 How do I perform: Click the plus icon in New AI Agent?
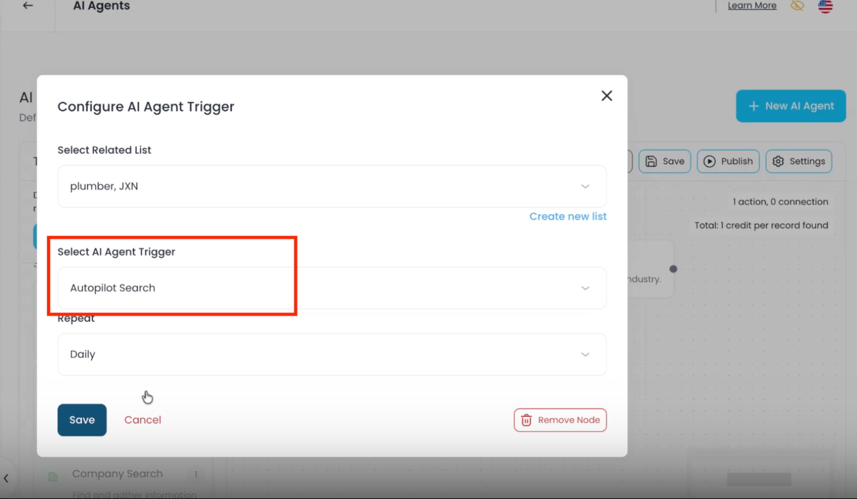(x=753, y=106)
